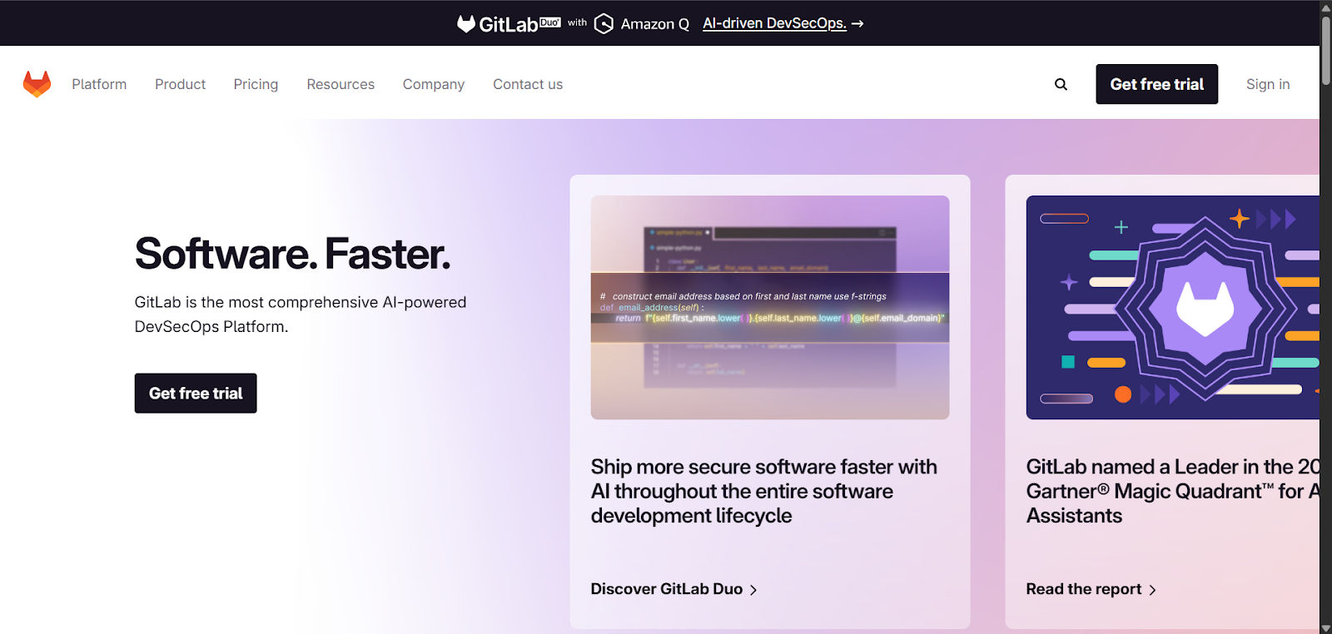Click scrollbar up arrow
The width and height of the screenshot is (1332, 634).
[1325, 7]
